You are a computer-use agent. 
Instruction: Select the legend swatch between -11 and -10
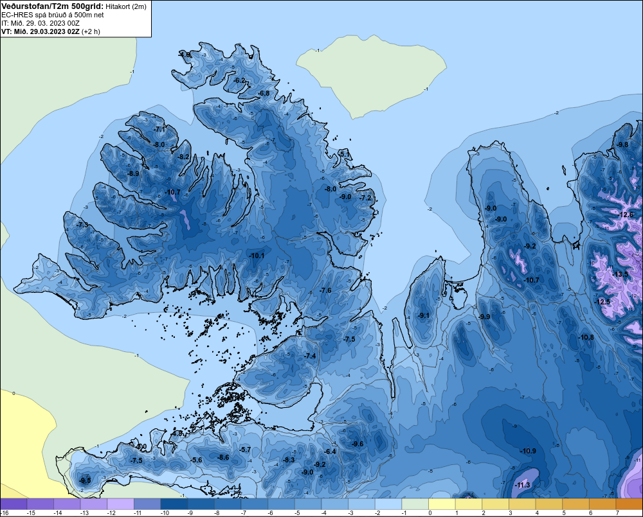(x=148, y=504)
